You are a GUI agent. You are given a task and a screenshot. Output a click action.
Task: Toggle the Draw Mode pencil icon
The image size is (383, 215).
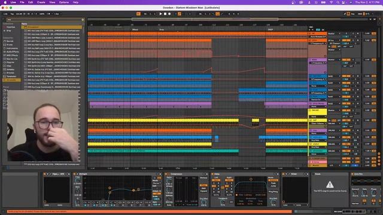tap(345, 14)
